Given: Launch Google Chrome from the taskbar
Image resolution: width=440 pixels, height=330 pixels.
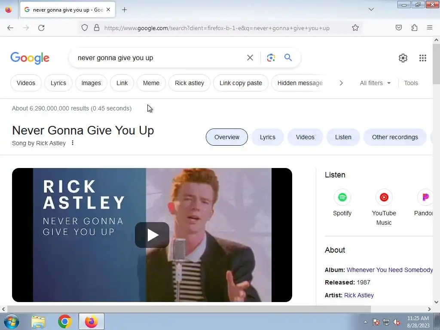Looking at the screenshot, I should [65, 321].
